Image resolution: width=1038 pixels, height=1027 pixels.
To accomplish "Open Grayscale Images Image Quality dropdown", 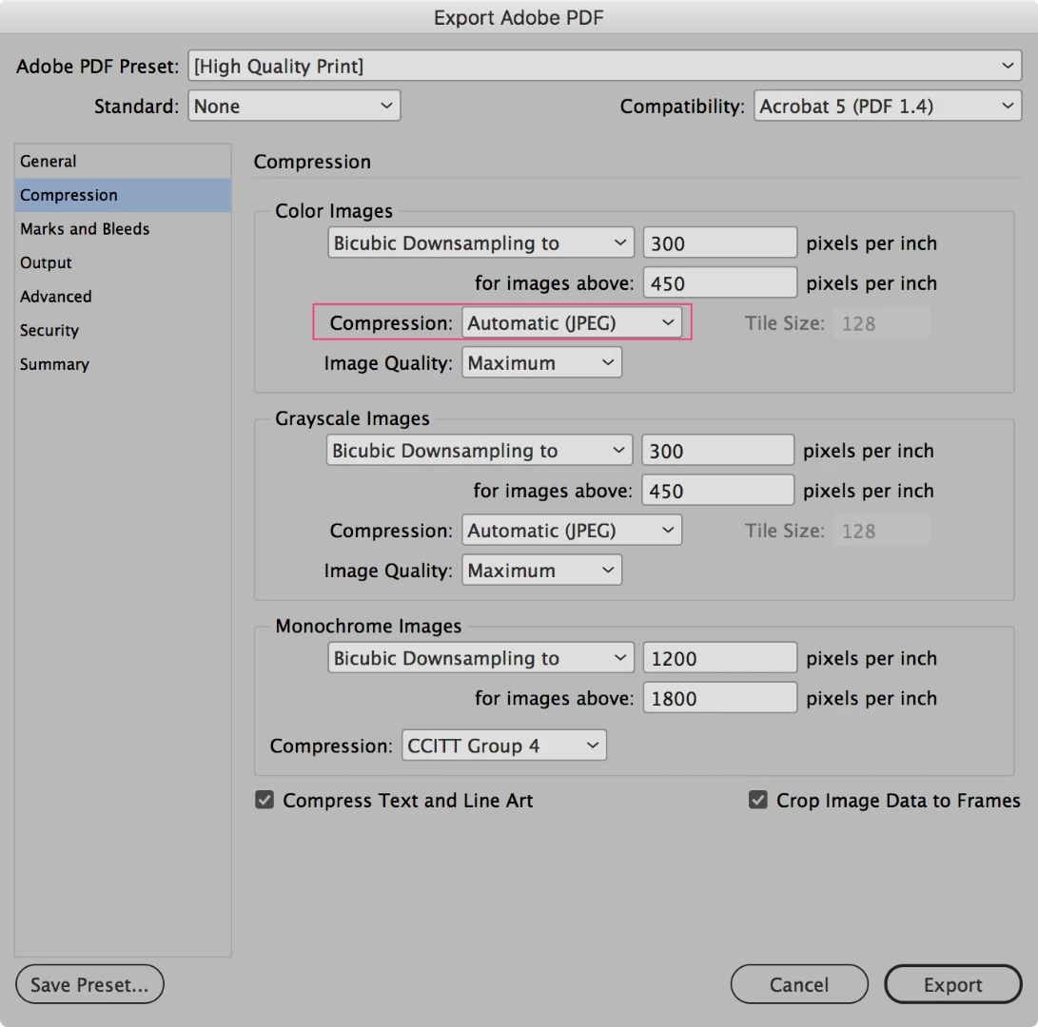I will 541,570.
